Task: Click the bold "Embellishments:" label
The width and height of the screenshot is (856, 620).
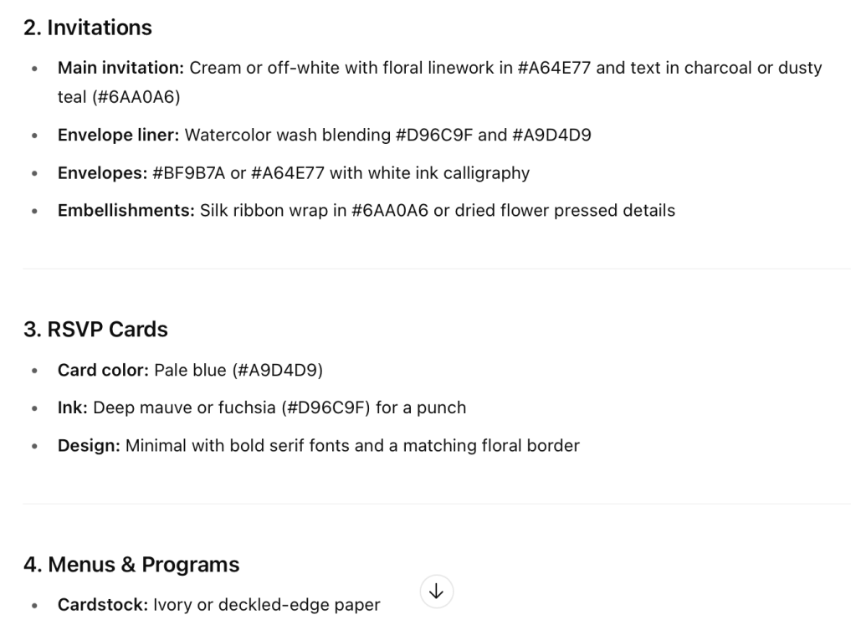Action: click(x=126, y=211)
